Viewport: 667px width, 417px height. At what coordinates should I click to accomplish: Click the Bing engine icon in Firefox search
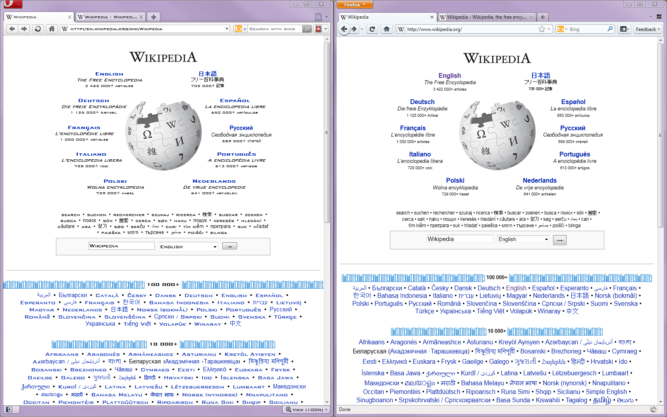pos(560,29)
